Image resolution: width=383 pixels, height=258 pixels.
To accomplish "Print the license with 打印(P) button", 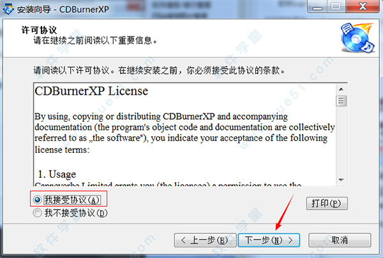I will [327, 203].
